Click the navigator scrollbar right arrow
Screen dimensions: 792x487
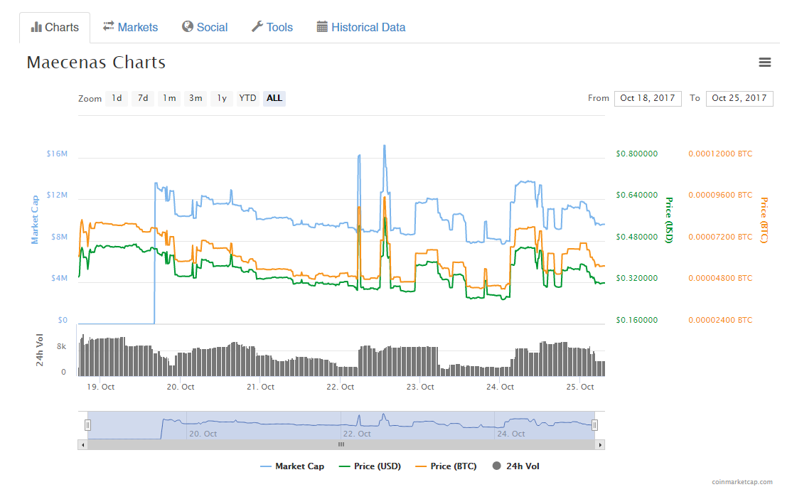pos(600,444)
